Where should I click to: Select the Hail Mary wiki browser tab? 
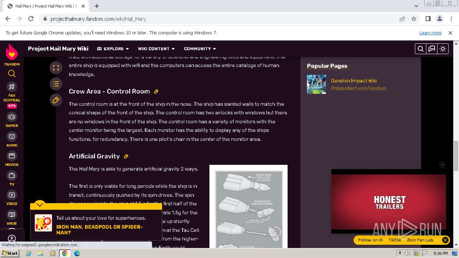pyautogui.click(x=47, y=6)
